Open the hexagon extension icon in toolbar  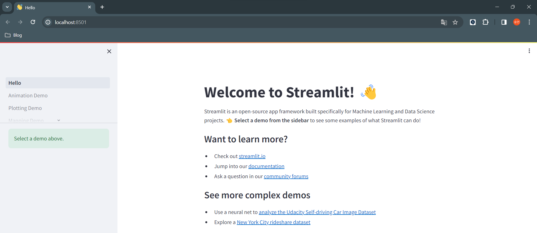pyautogui.click(x=473, y=22)
